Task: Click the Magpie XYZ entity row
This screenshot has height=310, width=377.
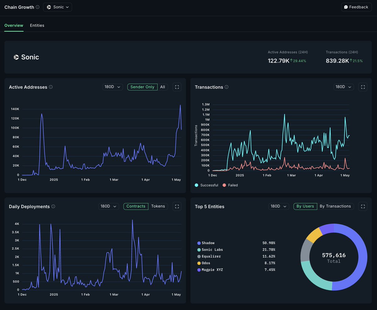Action: pos(236,270)
